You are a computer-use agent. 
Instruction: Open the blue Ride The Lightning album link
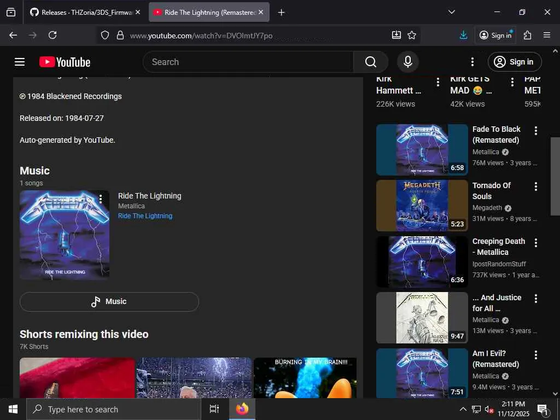pyautogui.click(x=145, y=215)
